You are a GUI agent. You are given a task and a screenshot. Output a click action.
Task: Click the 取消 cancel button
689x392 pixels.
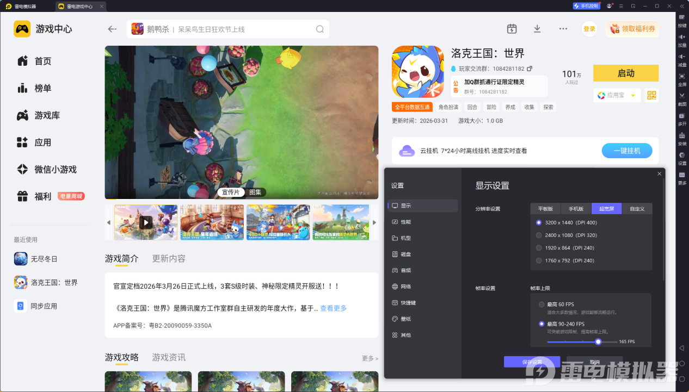[594, 362]
